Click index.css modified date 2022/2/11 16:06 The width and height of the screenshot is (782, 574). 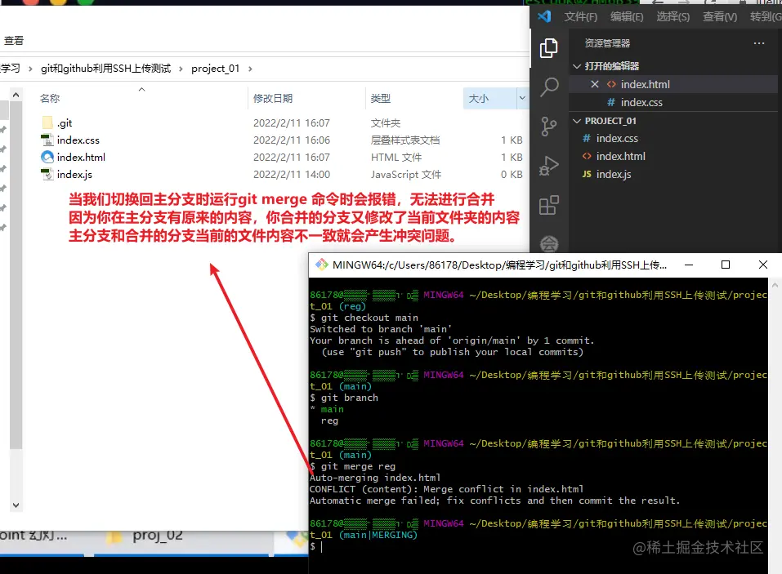pyautogui.click(x=291, y=140)
